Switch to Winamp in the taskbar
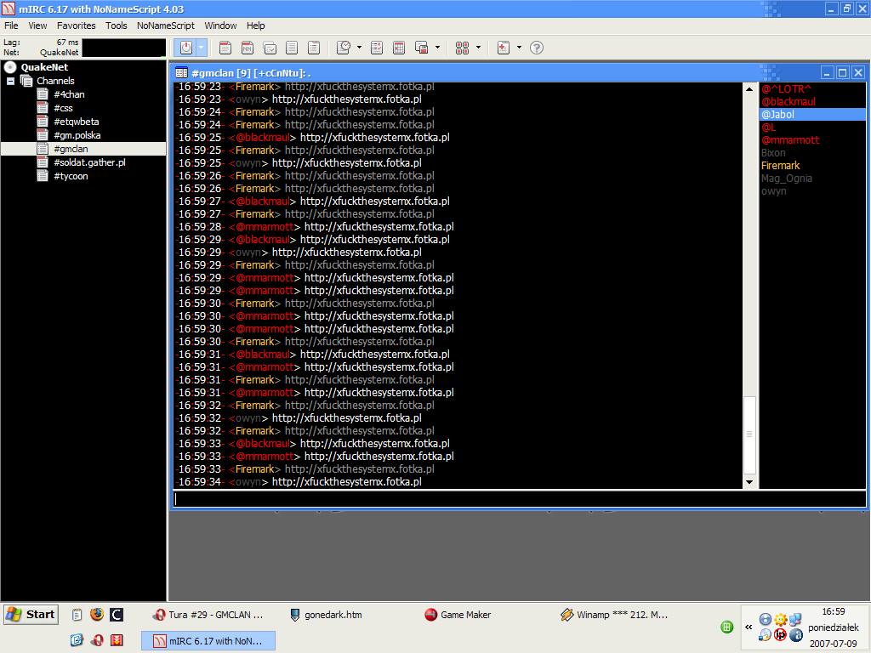This screenshot has width=871, height=653. click(x=614, y=615)
